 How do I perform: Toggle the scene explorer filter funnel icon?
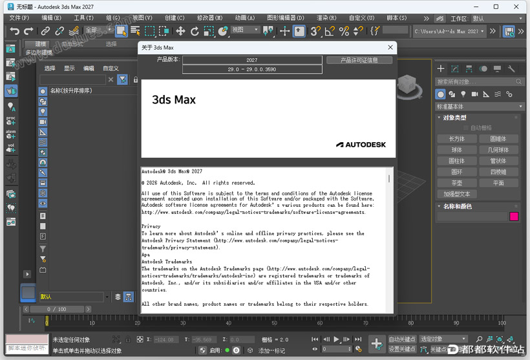122,79
